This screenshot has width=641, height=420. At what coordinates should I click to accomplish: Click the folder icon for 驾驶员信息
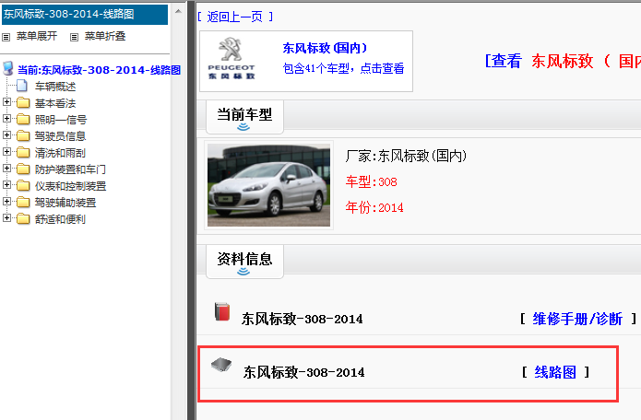coord(23,135)
